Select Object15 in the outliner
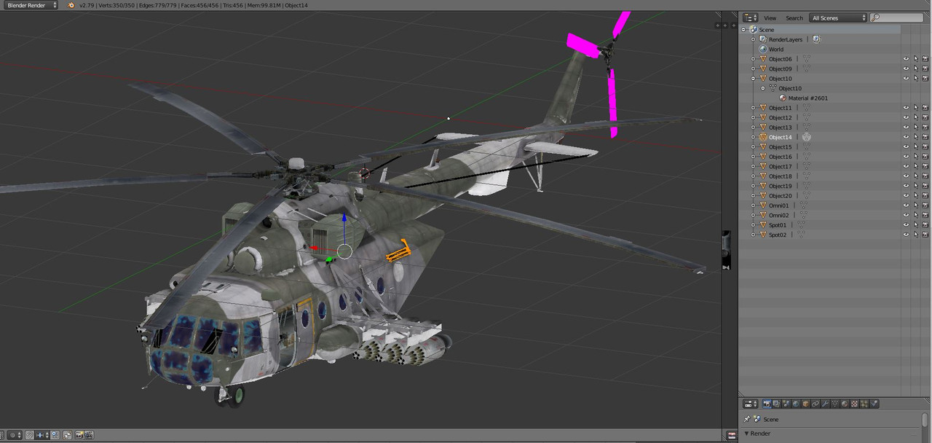This screenshot has height=443, width=932. pos(780,147)
